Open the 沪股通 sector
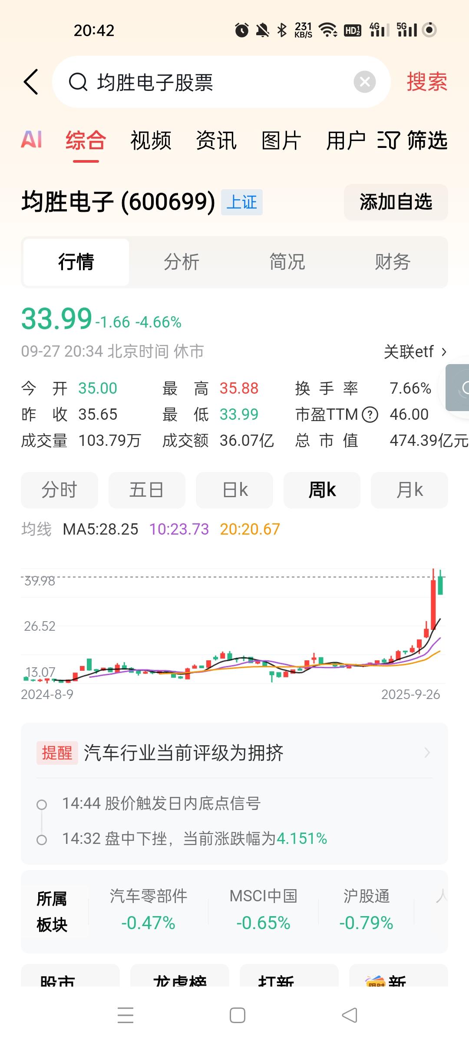This screenshot has height=1044, width=469. pos(367,910)
